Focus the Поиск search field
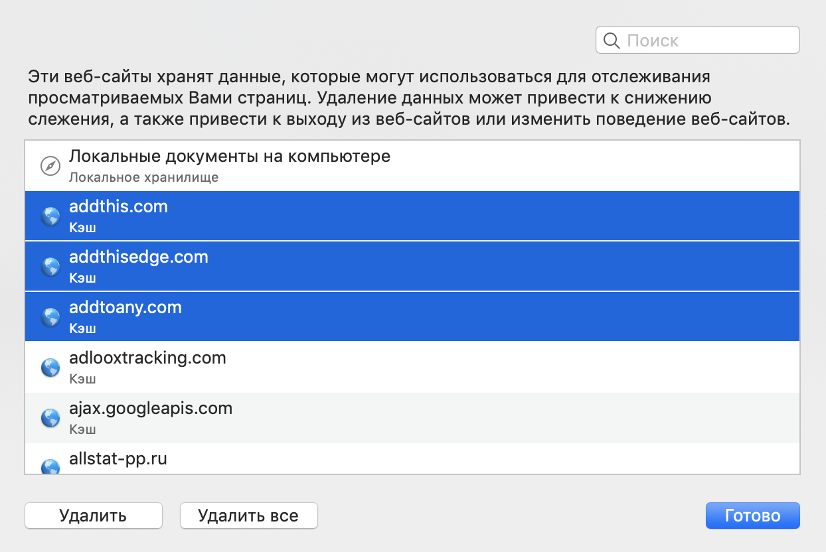The height and width of the screenshot is (552, 826). (x=707, y=40)
